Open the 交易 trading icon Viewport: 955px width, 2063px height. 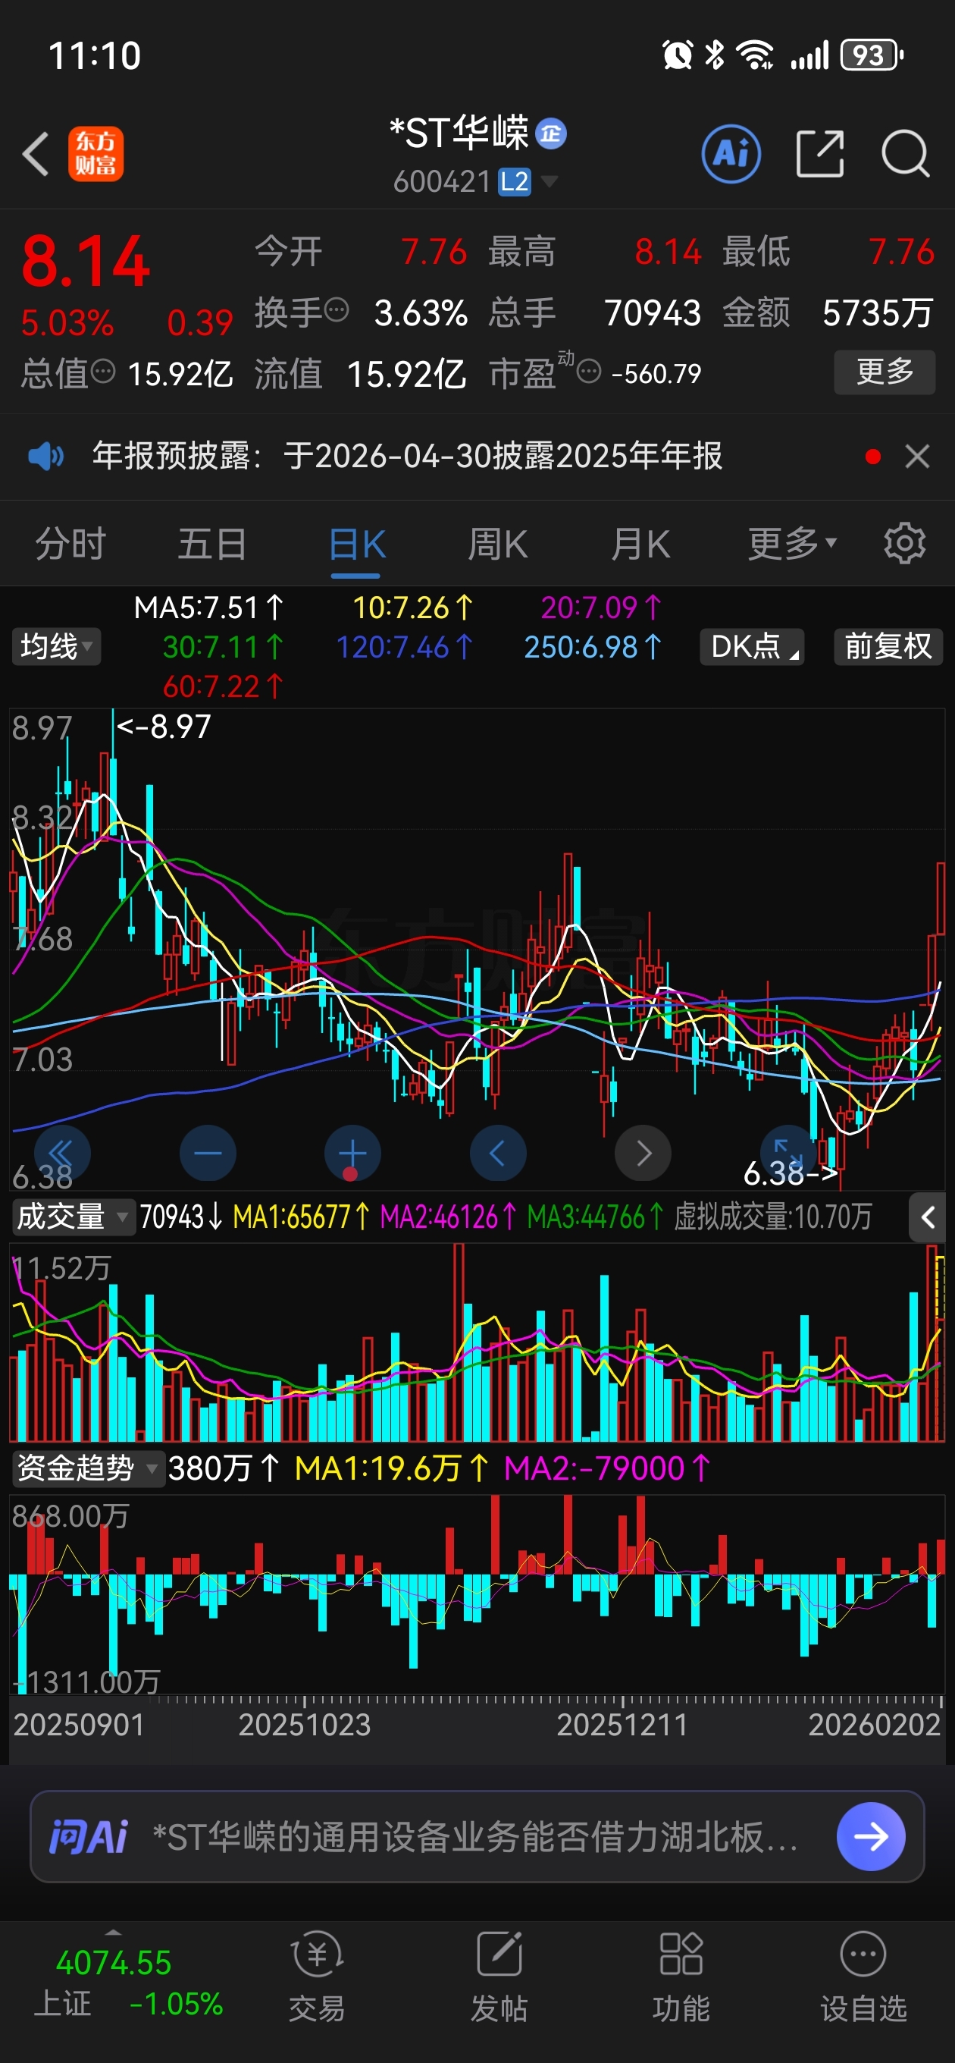pos(317,1977)
